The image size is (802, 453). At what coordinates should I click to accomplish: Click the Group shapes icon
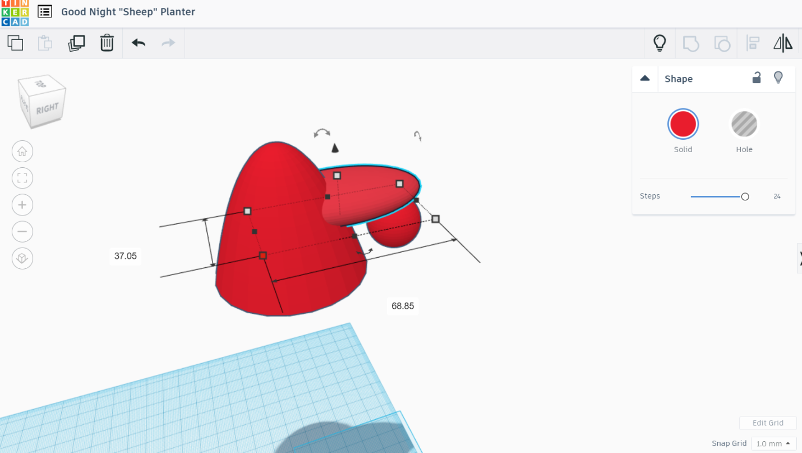click(x=691, y=43)
